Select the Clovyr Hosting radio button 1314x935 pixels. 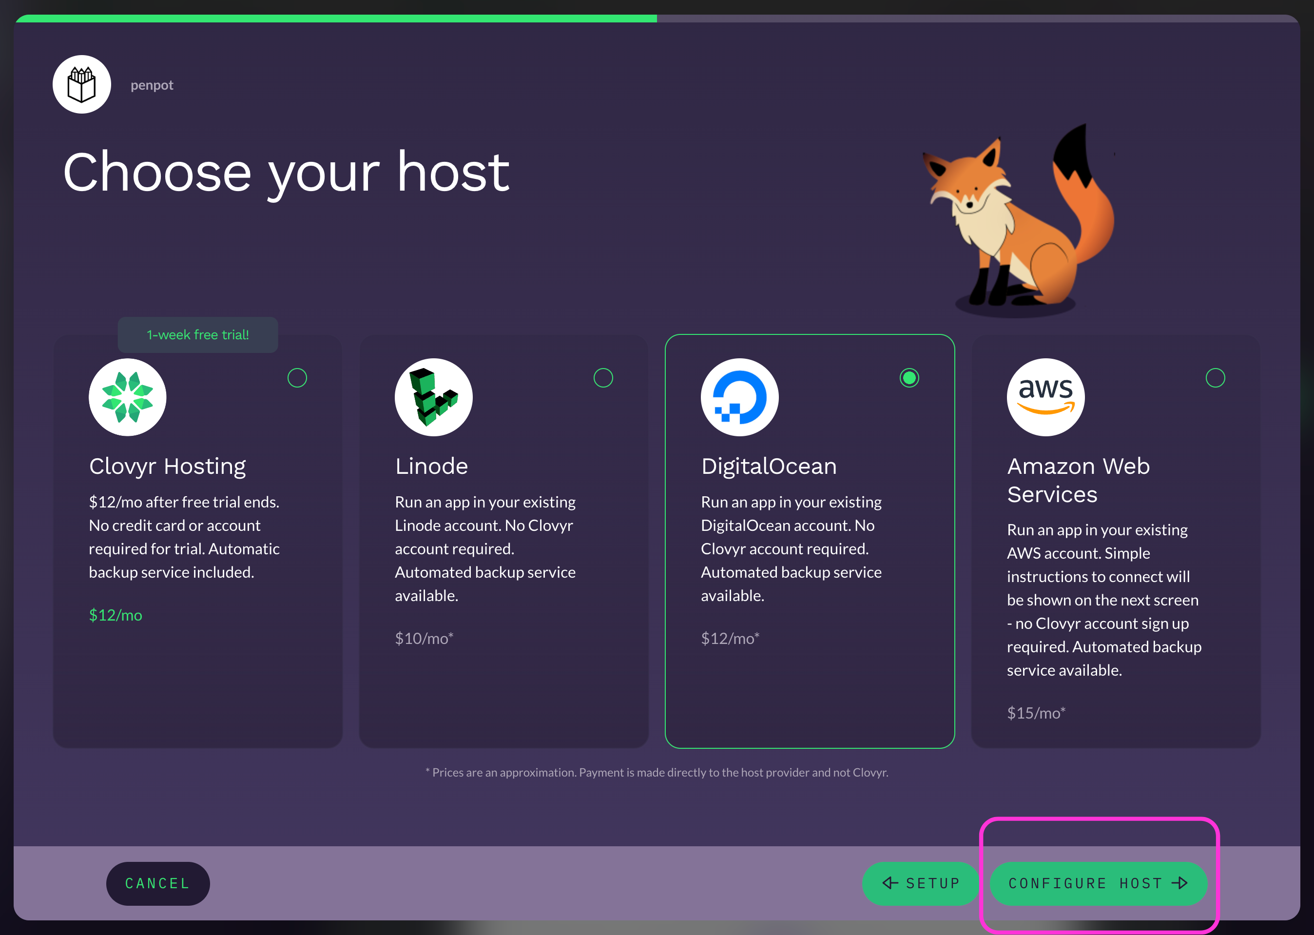(x=297, y=378)
